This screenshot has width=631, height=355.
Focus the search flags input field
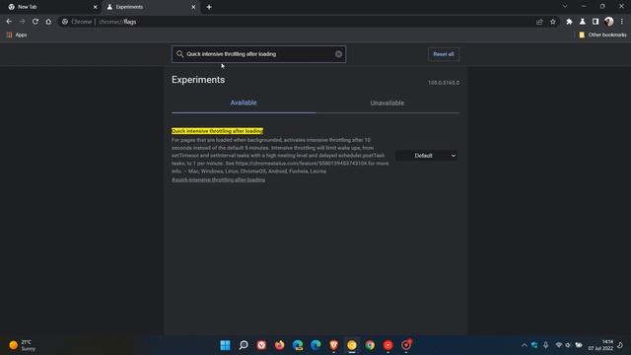pyautogui.click(x=258, y=54)
